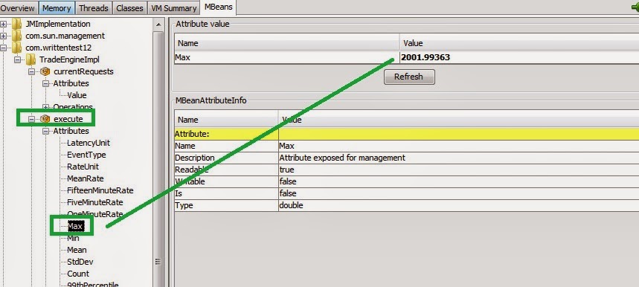Image resolution: width=639 pixels, height=287 pixels.
Task: Click the Refresh button
Action: click(x=409, y=77)
